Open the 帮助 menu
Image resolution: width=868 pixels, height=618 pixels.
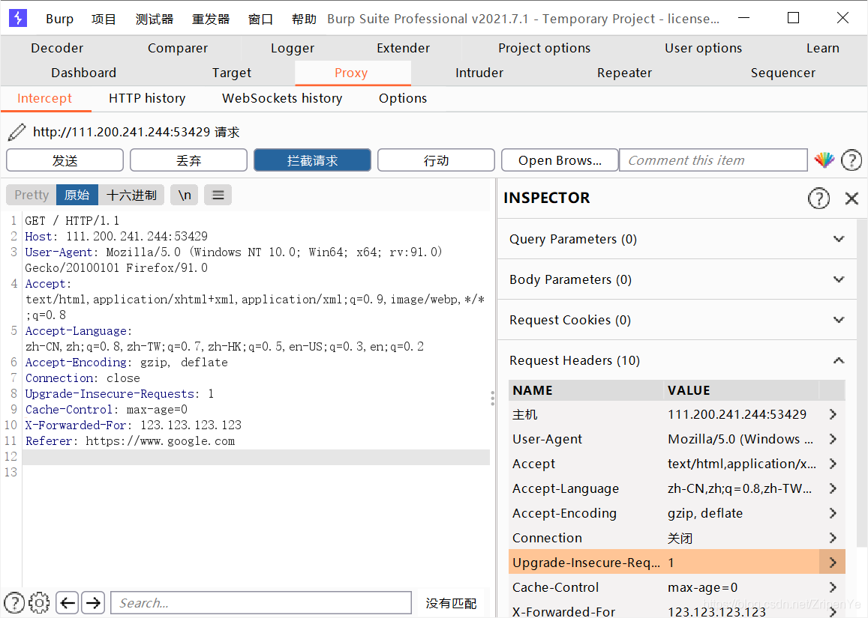tap(304, 19)
